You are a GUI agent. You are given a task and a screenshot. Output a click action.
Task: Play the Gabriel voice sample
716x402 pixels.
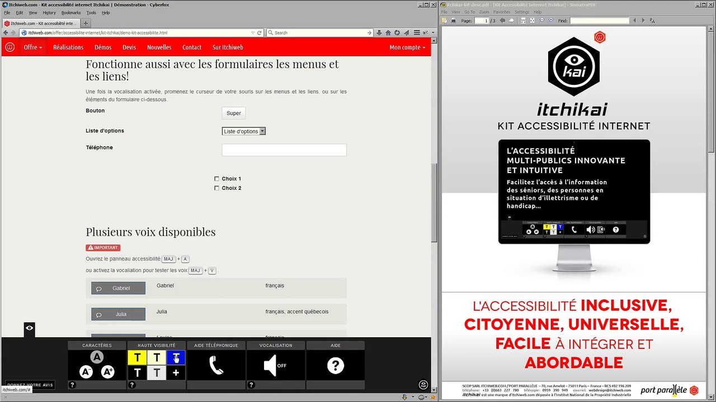(x=118, y=288)
